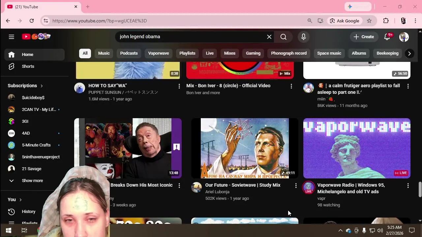This screenshot has height=237, width=422.
Task: Select the Gaming filter chip
Action: (253, 53)
